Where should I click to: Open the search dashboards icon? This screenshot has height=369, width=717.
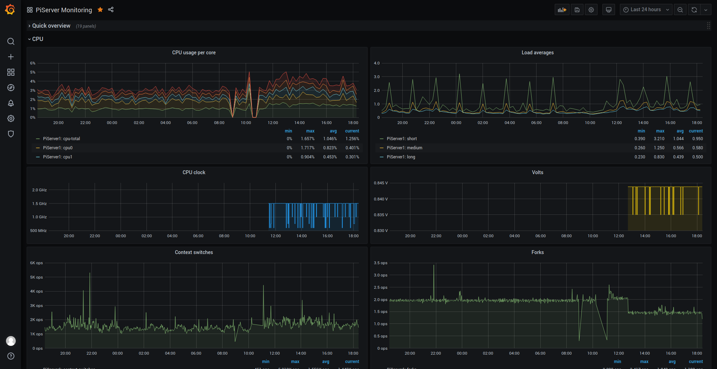pyautogui.click(x=11, y=41)
